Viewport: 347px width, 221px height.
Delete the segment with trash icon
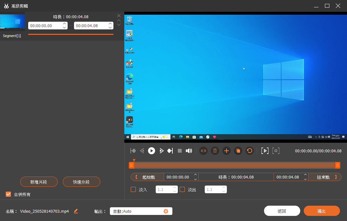pos(215,151)
